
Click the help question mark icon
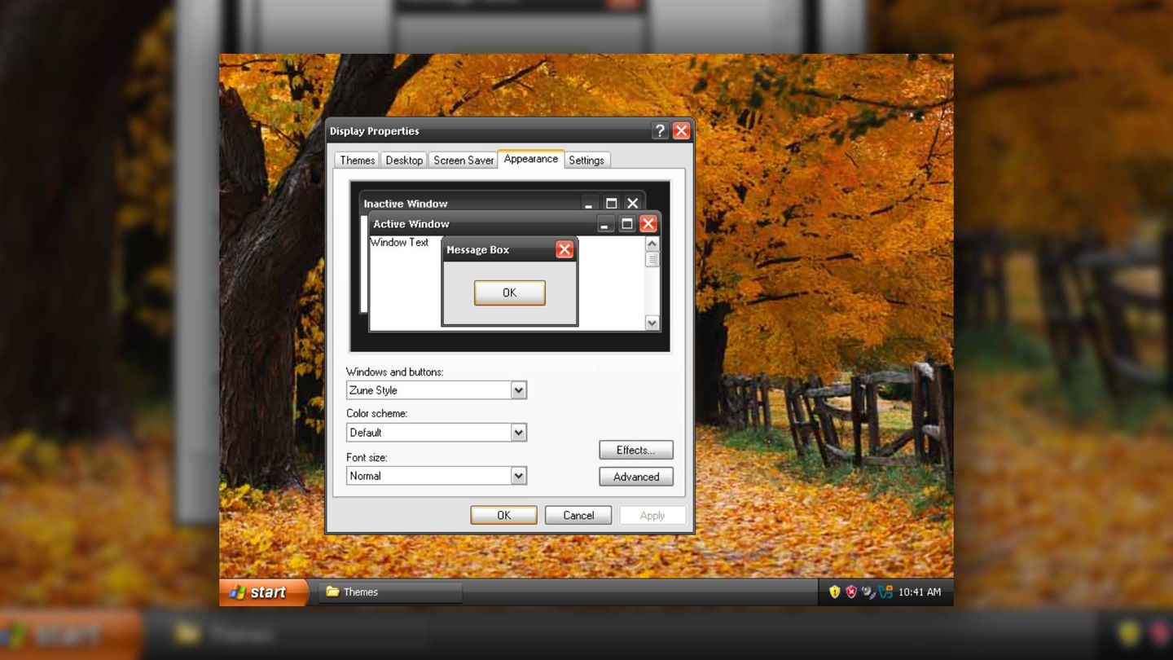pyautogui.click(x=660, y=130)
